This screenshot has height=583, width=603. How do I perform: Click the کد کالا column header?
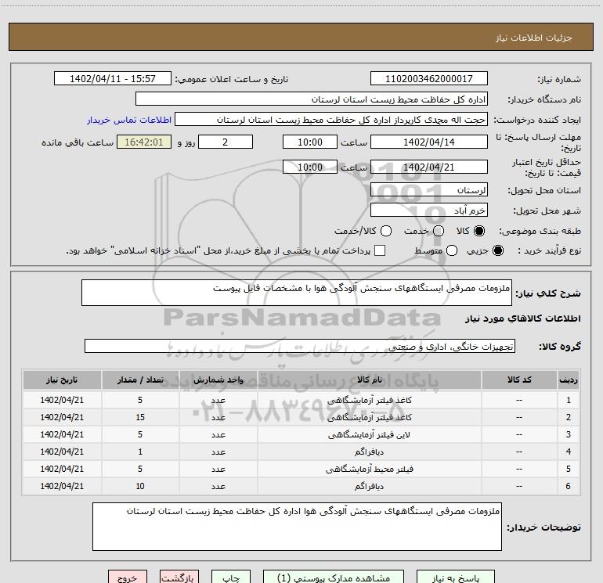pyautogui.click(x=519, y=380)
